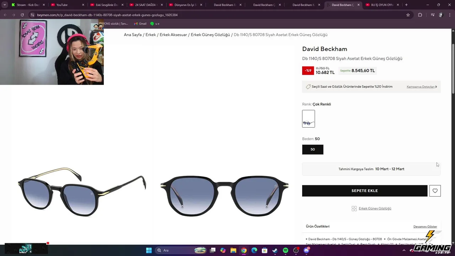
Task: Open PONS sözlük bookmark
Action: (x=116, y=24)
